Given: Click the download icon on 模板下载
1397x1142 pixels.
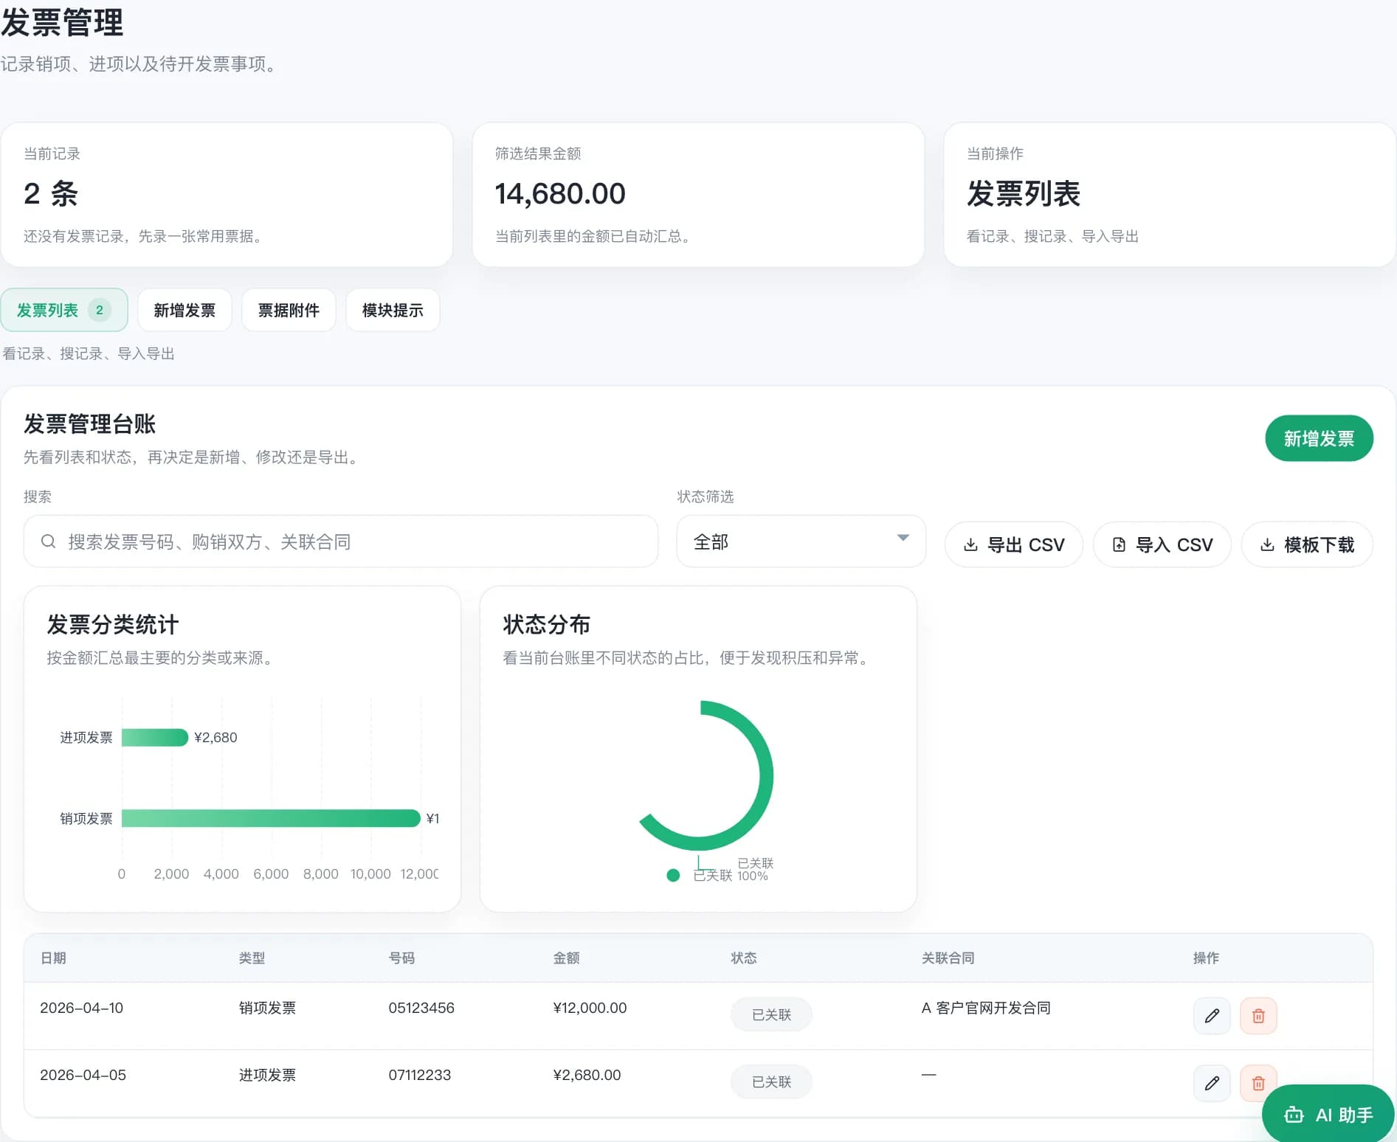Looking at the screenshot, I should 1267,544.
